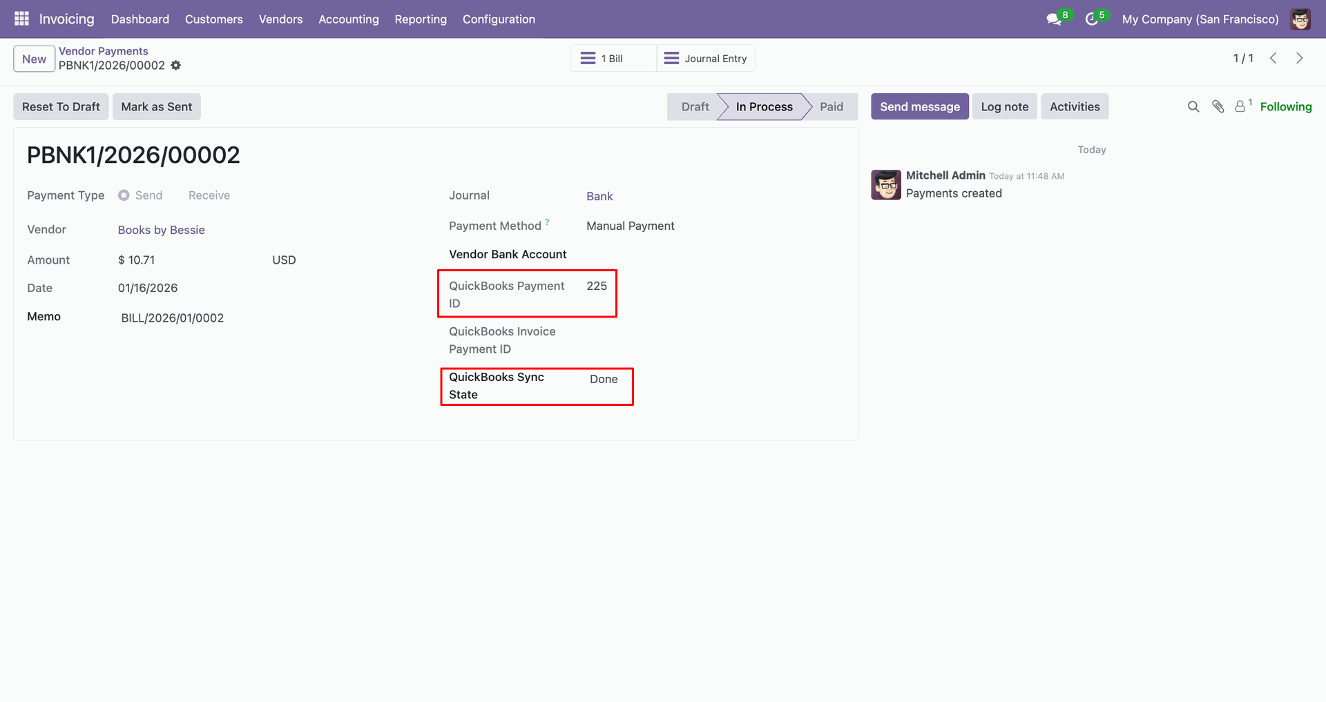1326x702 pixels.
Task: Click the user avatar in the top bar
Action: coord(1300,19)
